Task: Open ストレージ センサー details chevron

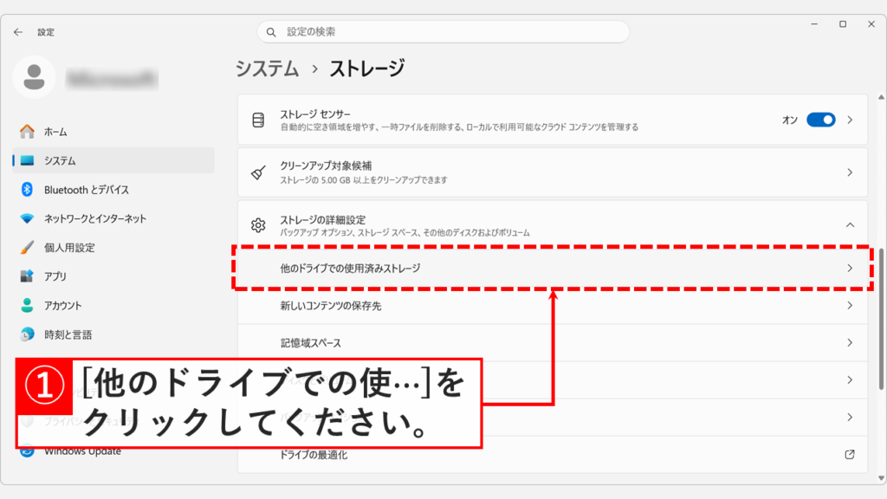Action: click(x=850, y=120)
